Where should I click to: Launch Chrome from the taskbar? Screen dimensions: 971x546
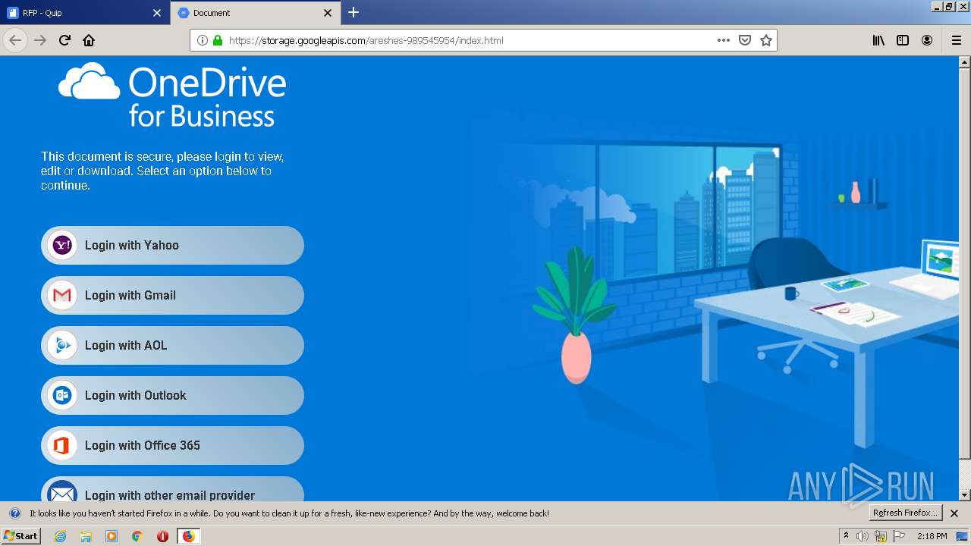coord(137,536)
